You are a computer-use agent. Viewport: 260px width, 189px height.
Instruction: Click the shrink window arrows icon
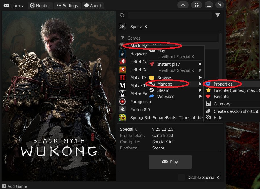[197, 5]
